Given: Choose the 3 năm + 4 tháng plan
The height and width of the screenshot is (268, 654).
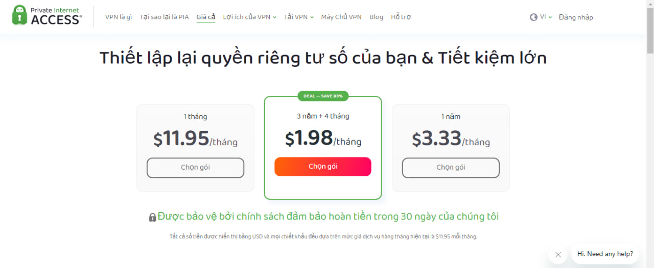Looking at the screenshot, I should pyautogui.click(x=323, y=167).
